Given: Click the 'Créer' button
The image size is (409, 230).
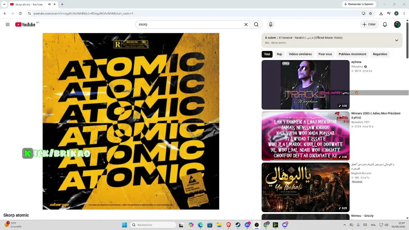Looking at the screenshot, I should coord(369,25).
